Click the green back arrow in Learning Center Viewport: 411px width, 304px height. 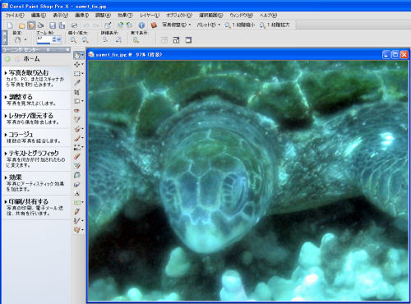(x=7, y=58)
